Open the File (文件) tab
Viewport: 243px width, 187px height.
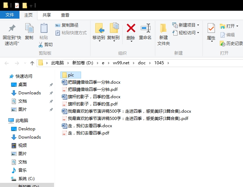point(10,15)
